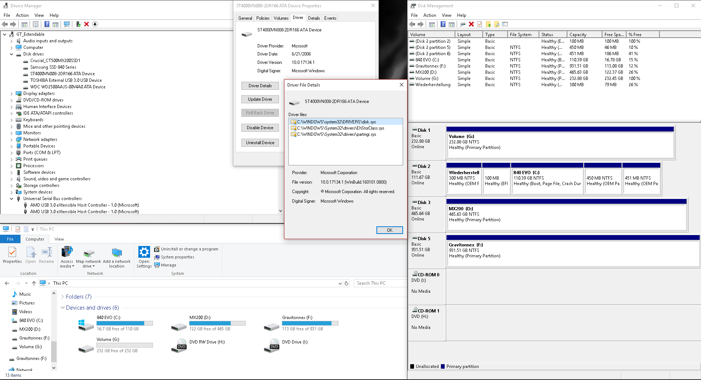Click the folder with green arrow icon in Disk Management
701x380 pixels.
click(488, 24)
